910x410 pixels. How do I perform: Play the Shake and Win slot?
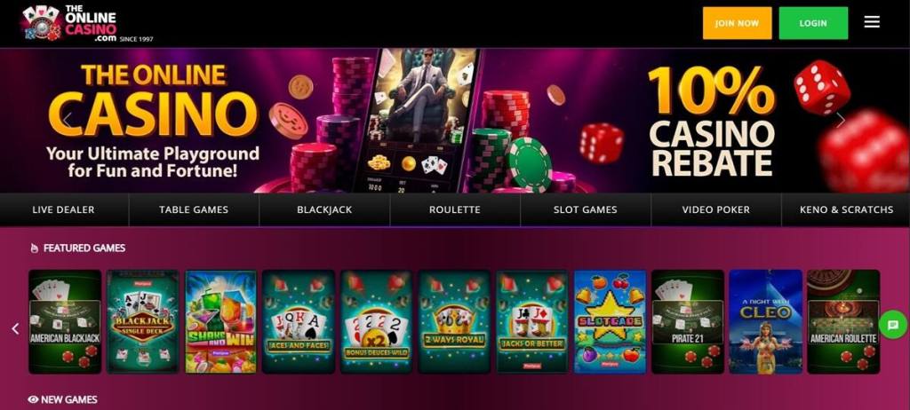[220, 322]
